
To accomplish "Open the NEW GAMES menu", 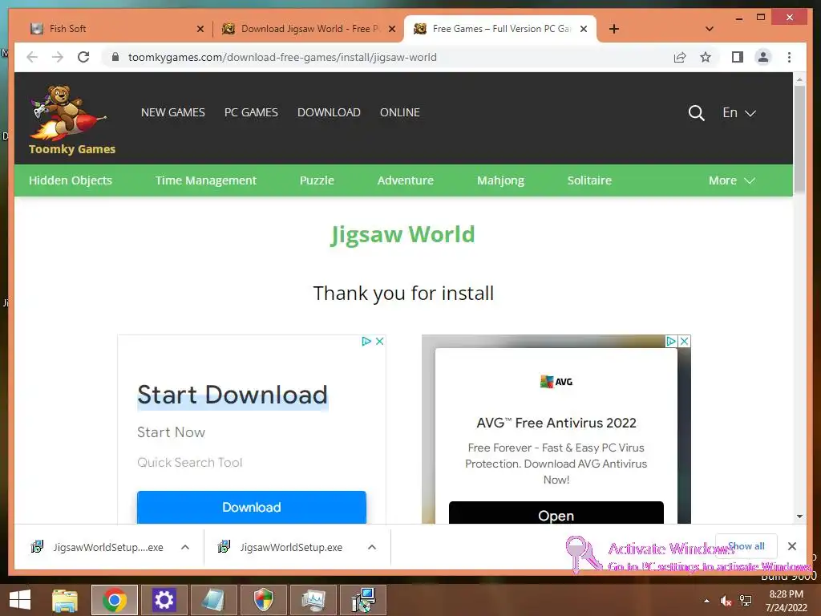I will 173,112.
